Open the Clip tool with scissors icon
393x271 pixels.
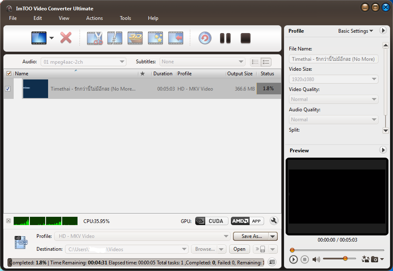point(95,38)
